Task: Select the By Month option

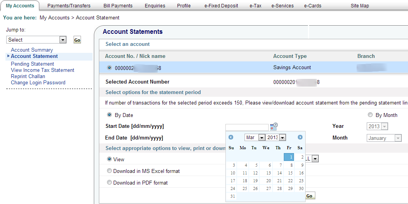Action: click(370, 115)
